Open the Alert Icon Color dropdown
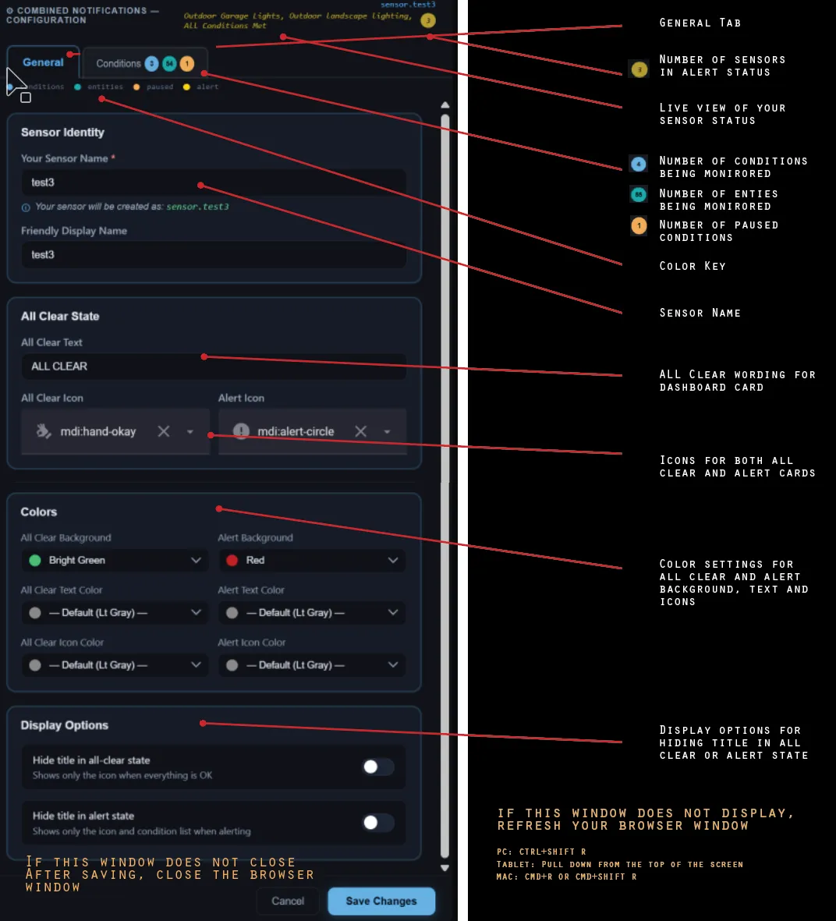Screen dimensions: 836x921 (x=312, y=665)
